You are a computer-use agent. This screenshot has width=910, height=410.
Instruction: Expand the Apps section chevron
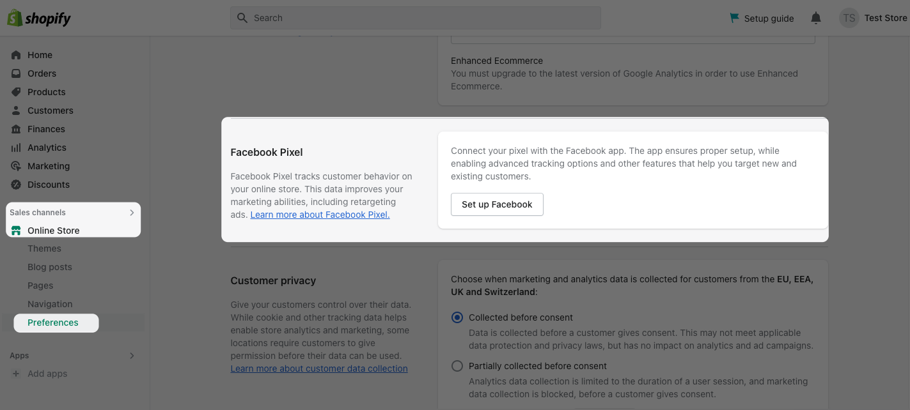(132, 356)
